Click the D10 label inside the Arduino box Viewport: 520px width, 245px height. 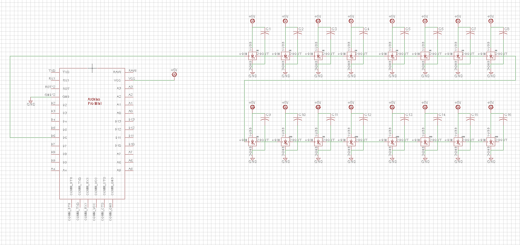click(x=119, y=146)
